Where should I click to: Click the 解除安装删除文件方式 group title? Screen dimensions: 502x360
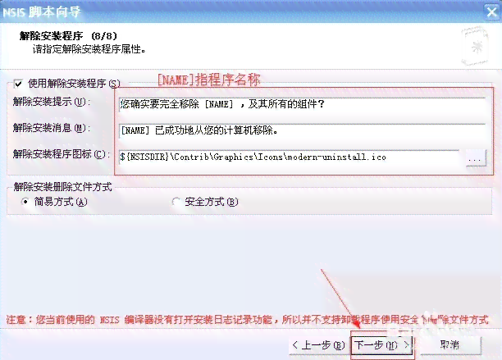pyautogui.click(x=62, y=186)
